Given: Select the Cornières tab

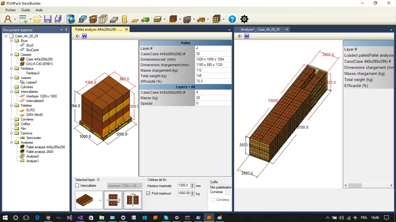Looking at the screenshot, I should pyautogui.click(x=216, y=192).
